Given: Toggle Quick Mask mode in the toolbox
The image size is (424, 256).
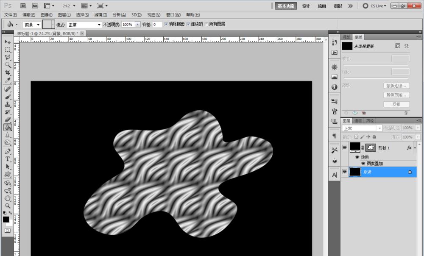Looking at the screenshot, I should pyautogui.click(x=8, y=230).
